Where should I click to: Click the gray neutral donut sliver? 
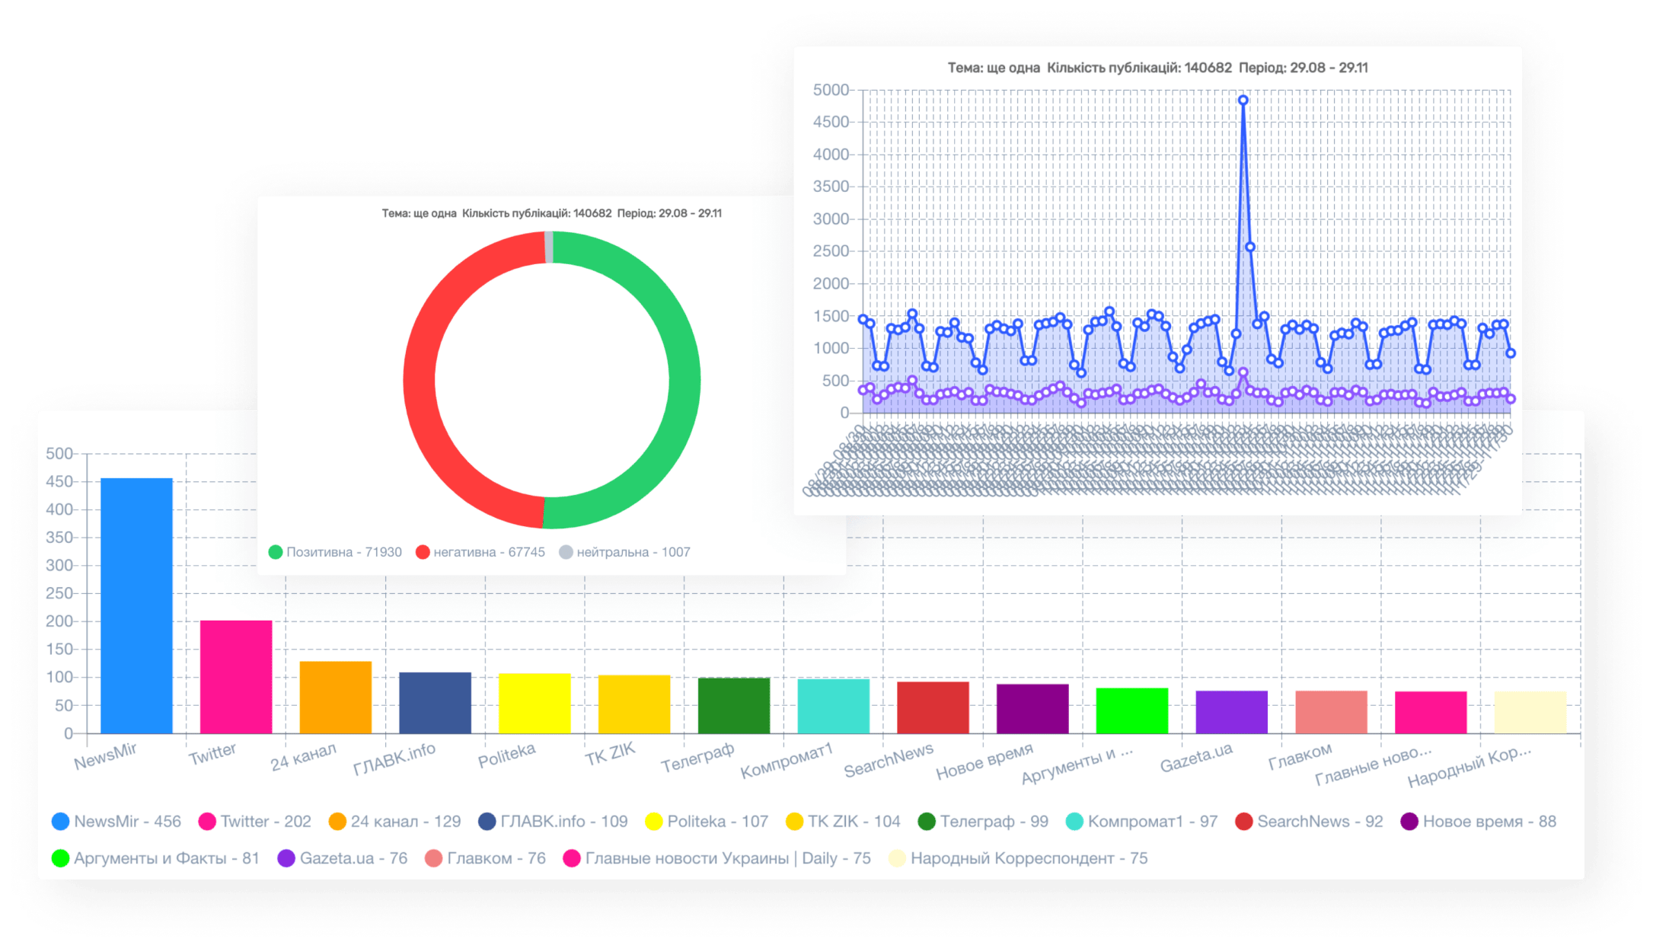pos(549,247)
